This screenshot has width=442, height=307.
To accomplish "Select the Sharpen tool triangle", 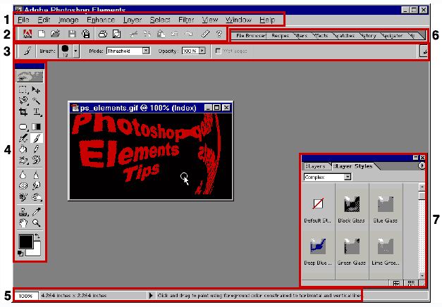I will click(36, 175).
